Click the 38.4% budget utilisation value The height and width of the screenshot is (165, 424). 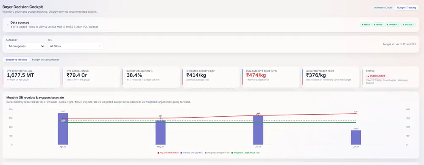[134, 75]
